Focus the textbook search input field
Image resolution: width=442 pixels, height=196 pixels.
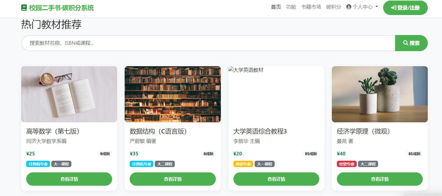click(208, 43)
